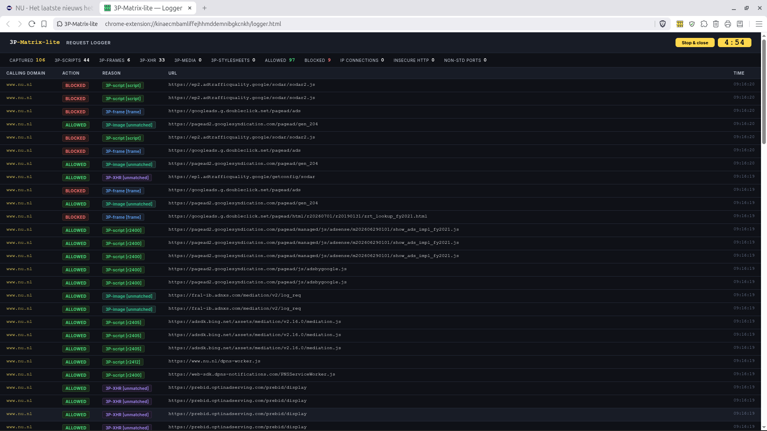Click 3P-script [r2400] badge on PNSServiceWorker row
767x431 pixels.
[123, 375]
